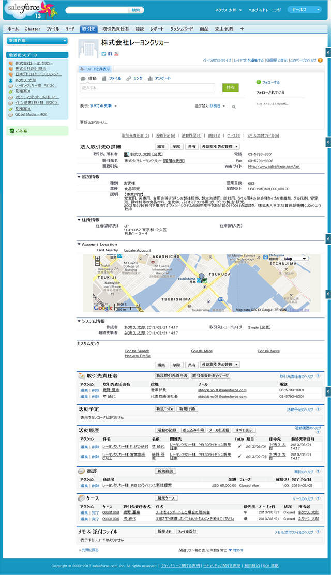Click the メモ & 添付ファイル help question icon
This screenshot has width=331, height=575.
click(318, 532)
